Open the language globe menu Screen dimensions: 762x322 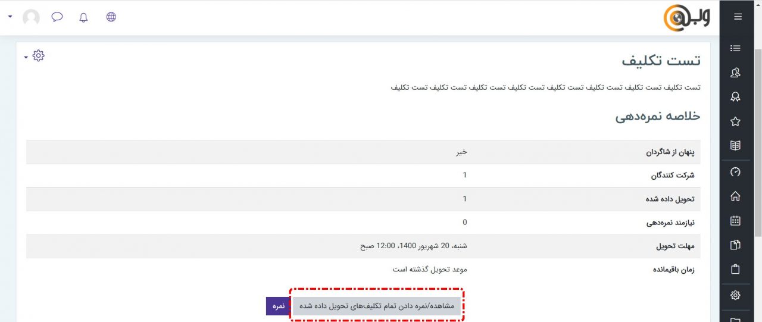click(x=111, y=17)
